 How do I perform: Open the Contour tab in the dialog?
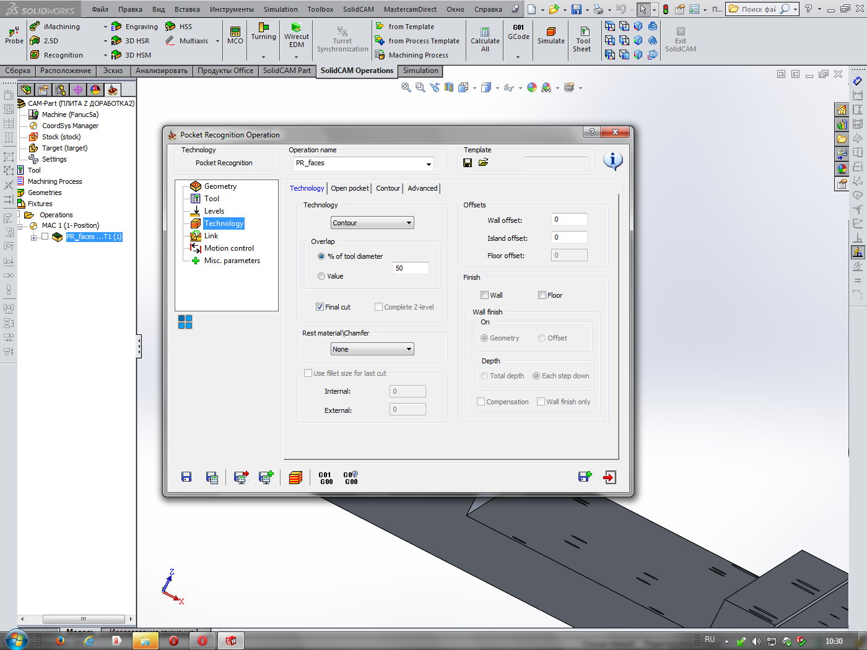(x=388, y=188)
